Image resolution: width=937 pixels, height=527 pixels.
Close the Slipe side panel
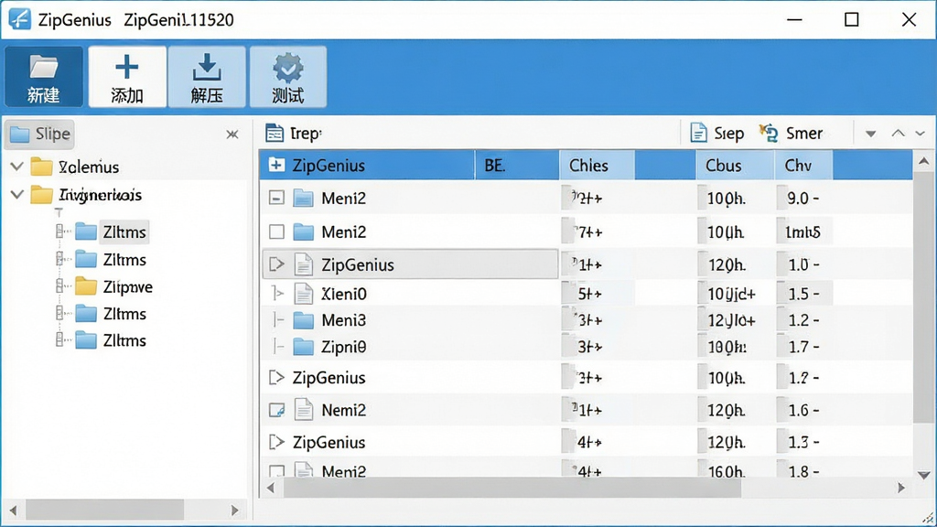coord(232,134)
